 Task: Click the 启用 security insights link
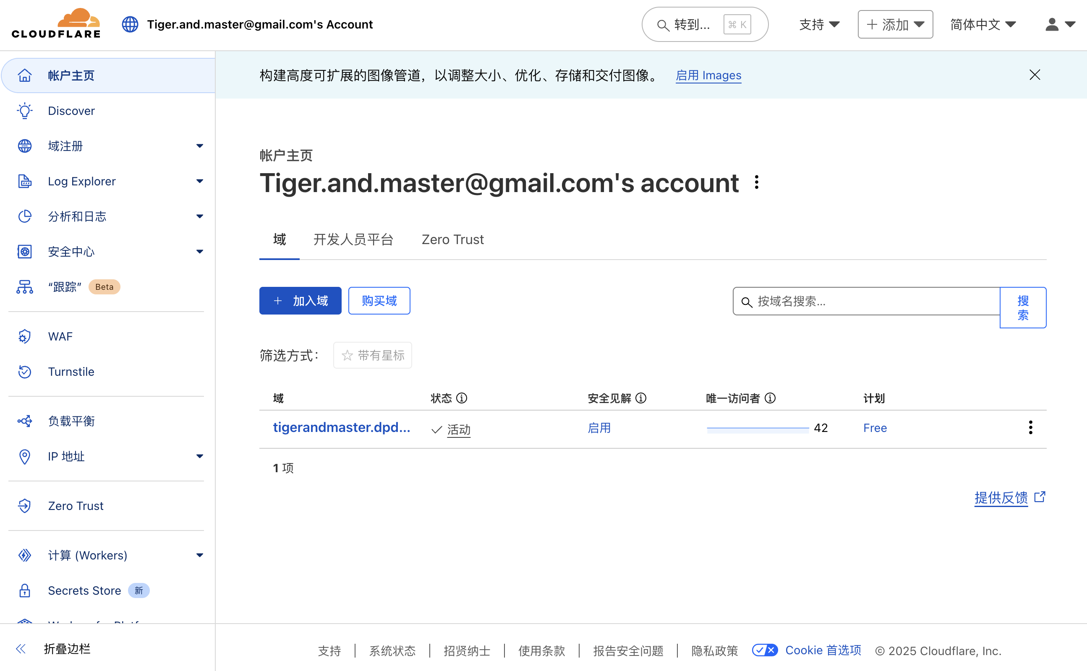[x=599, y=428]
